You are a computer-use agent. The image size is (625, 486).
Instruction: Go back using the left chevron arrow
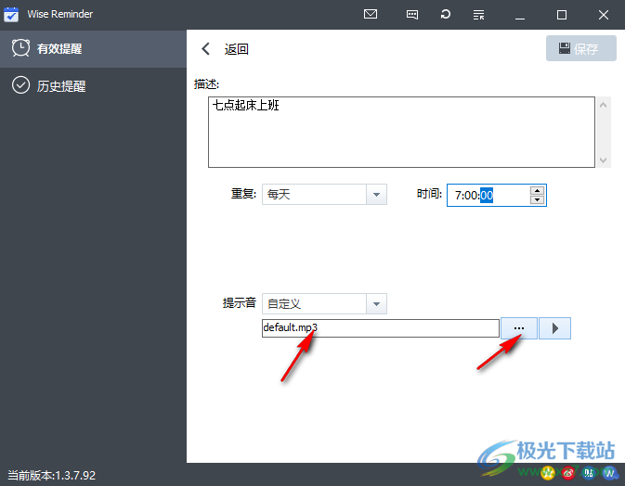pos(205,49)
